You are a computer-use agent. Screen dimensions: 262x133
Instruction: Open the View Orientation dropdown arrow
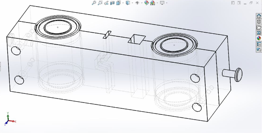point(123,3)
